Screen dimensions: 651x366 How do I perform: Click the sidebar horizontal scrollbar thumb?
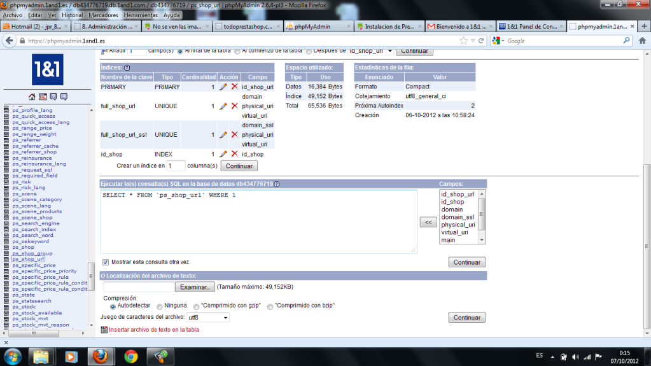tap(34, 333)
